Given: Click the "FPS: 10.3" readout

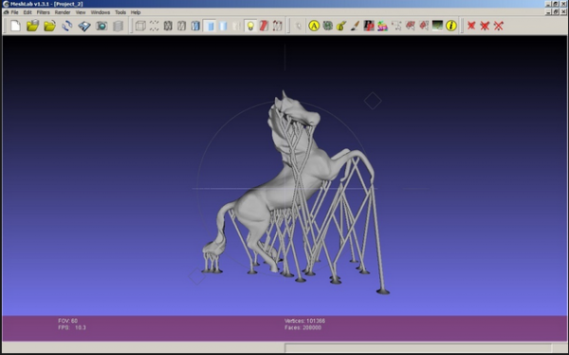Looking at the screenshot, I should pos(72,327).
